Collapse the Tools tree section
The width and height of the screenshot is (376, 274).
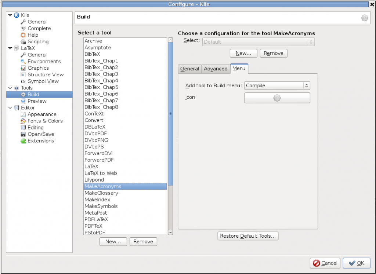click(10, 88)
